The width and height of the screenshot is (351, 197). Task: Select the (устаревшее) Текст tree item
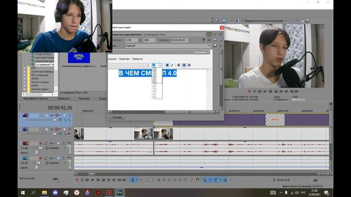pyautogui.click(x=44, y=65)
